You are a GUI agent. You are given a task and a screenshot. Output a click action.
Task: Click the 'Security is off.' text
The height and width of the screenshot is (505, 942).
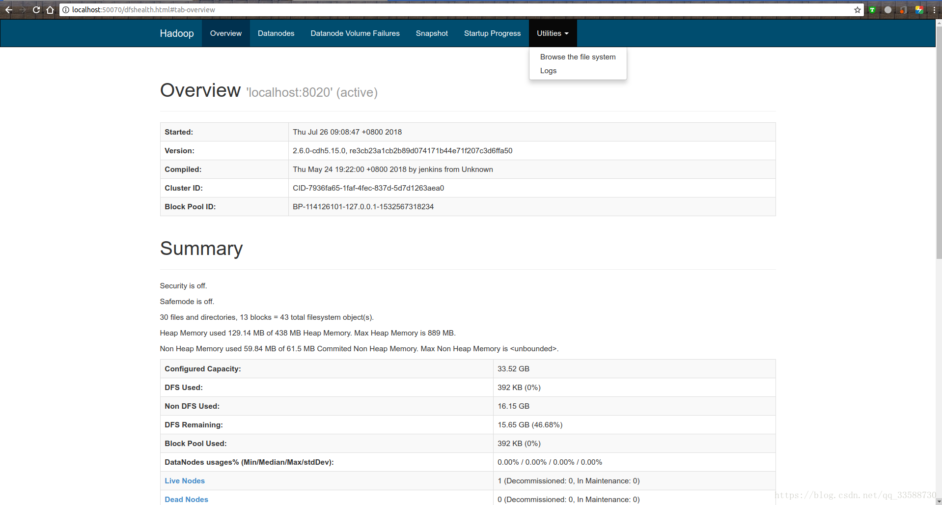coord(183,286)
